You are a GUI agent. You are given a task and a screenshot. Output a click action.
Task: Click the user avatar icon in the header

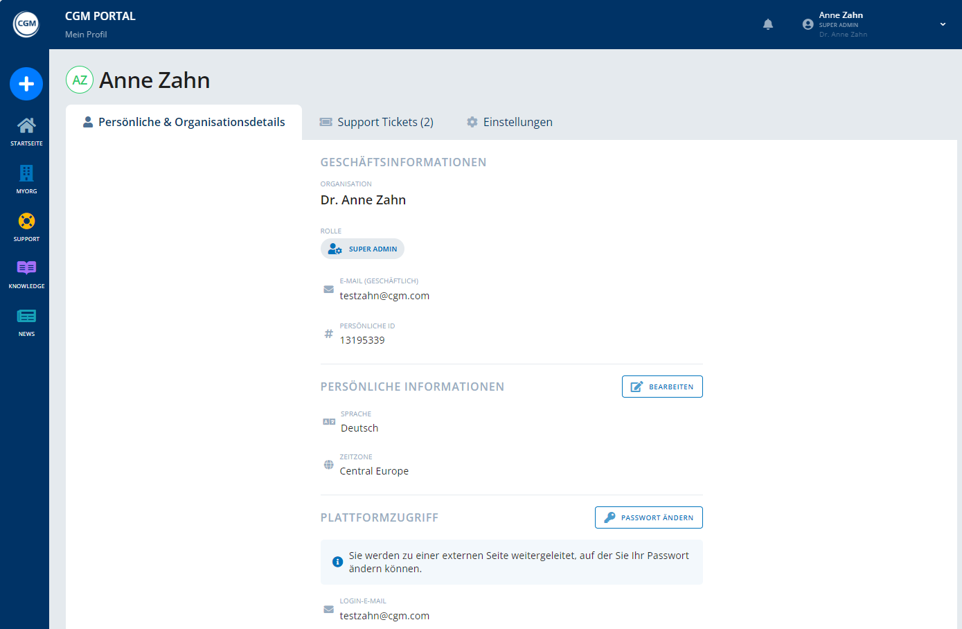click(x=807, y=24)
